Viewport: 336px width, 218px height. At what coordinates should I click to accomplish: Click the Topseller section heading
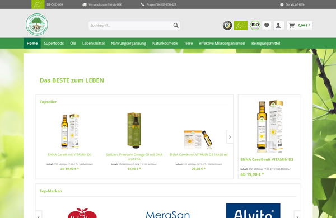(x=48, y=102)
